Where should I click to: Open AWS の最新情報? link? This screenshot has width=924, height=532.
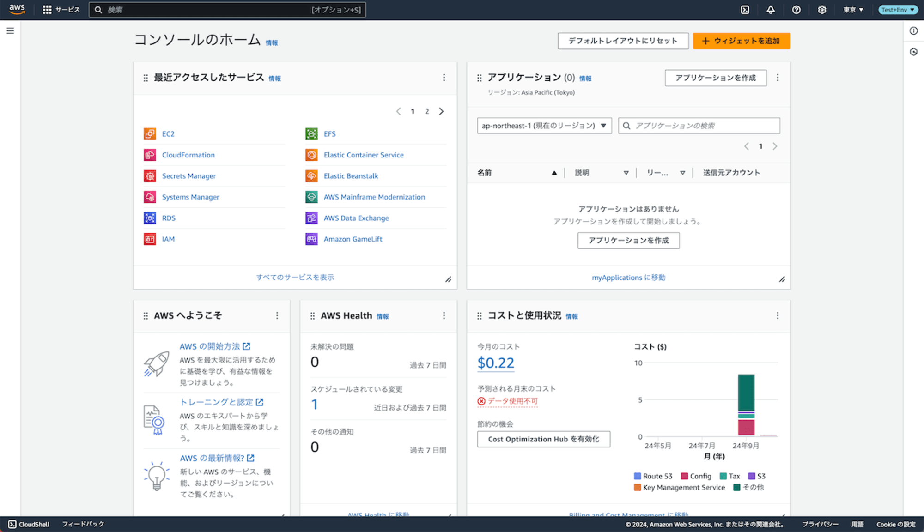pos(217,458)
